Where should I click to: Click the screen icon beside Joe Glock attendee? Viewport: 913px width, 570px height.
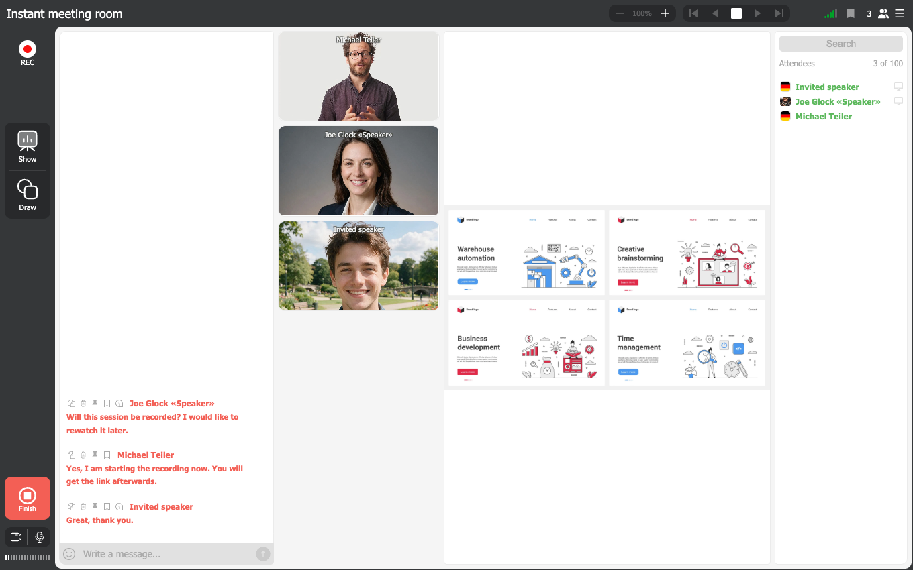(x=898, y=101)
